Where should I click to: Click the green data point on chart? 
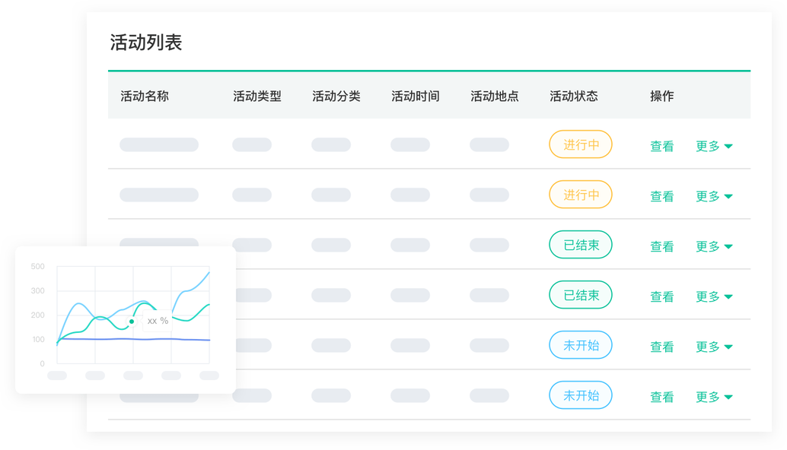click(132, 322)
